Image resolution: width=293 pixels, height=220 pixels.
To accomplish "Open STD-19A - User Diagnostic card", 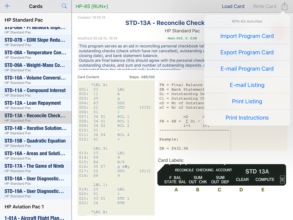I will point(36,193).
